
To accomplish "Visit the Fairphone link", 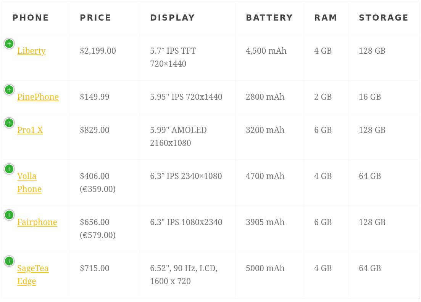I will tap(37, 222).
